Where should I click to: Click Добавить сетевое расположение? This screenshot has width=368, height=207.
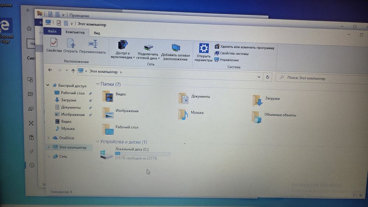(176, 53)
